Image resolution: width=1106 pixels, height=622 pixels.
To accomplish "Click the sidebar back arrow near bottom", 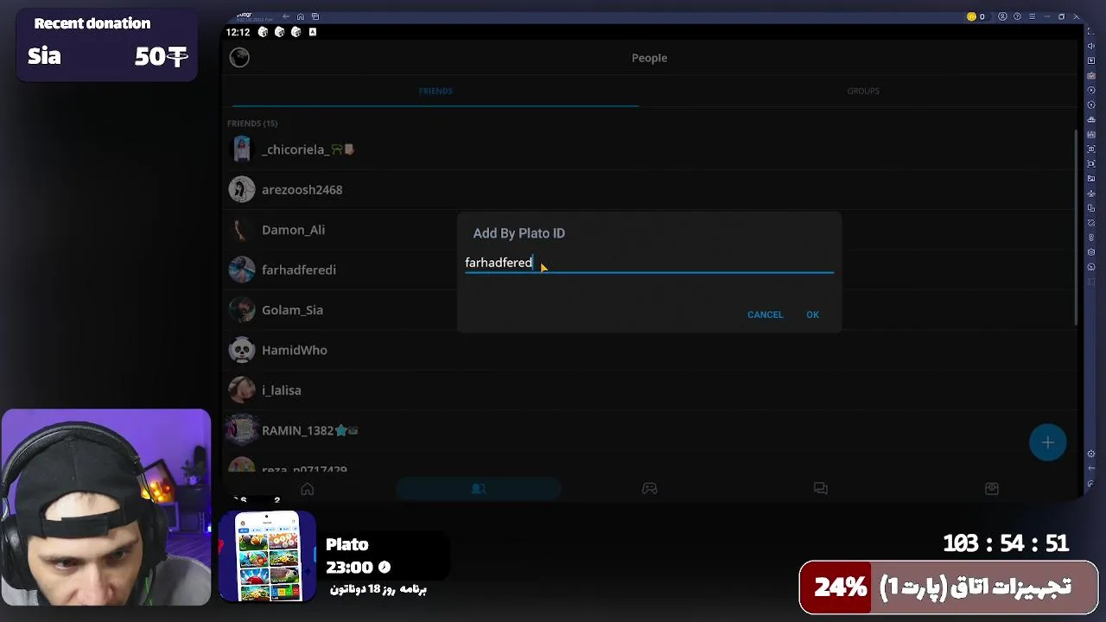I will 1091,469.
